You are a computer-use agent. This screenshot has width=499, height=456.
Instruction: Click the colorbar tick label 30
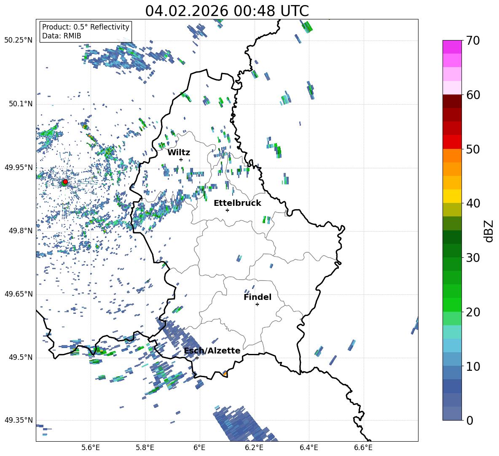tap(473, 258)
